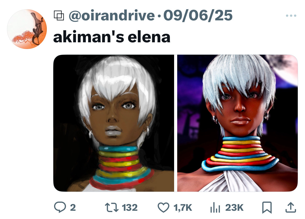305x219 pixels.
Task: Click the tweet text "akiman's elena"
Action: click(x=112, y=37)
